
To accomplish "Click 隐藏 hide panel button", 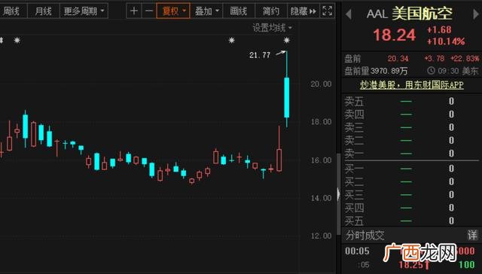I will [303, 11].
